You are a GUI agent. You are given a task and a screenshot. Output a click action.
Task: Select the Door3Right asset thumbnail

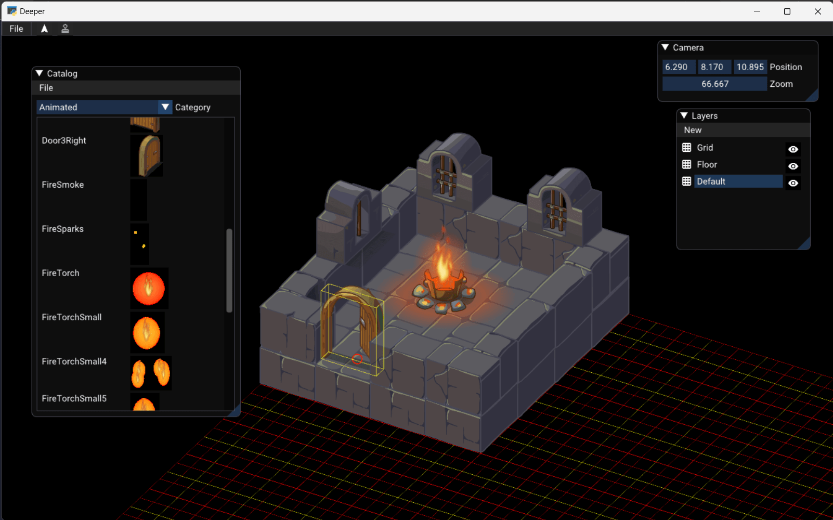click(146, 155)
